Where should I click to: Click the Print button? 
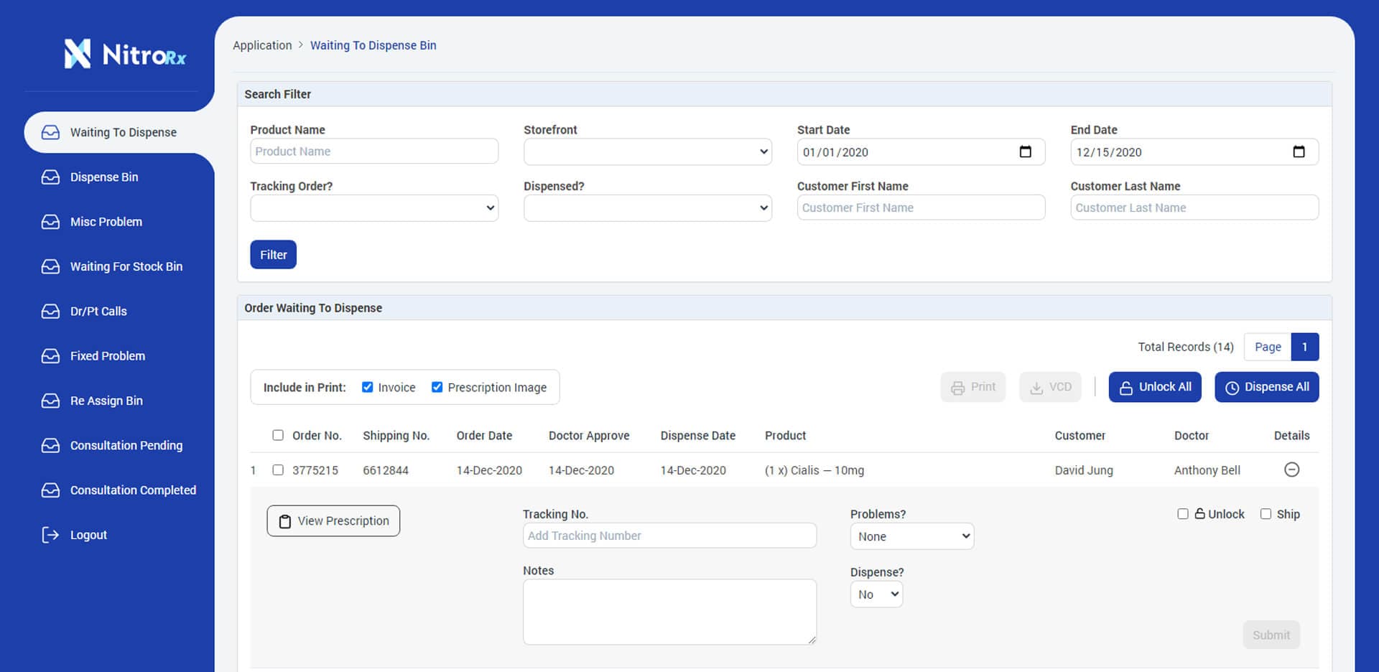pyautogui.click(x=973, y=387)
